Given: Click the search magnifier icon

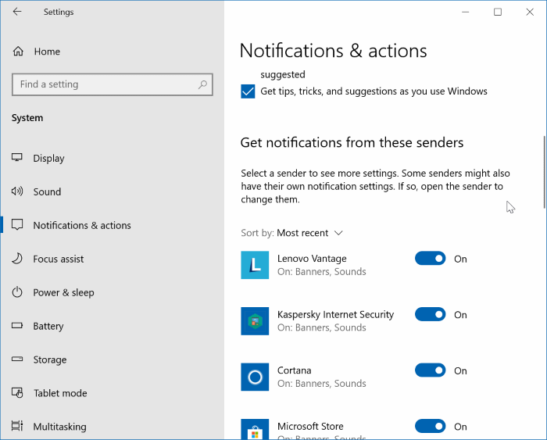Looking at the screenshot, I should pos(202,84).
